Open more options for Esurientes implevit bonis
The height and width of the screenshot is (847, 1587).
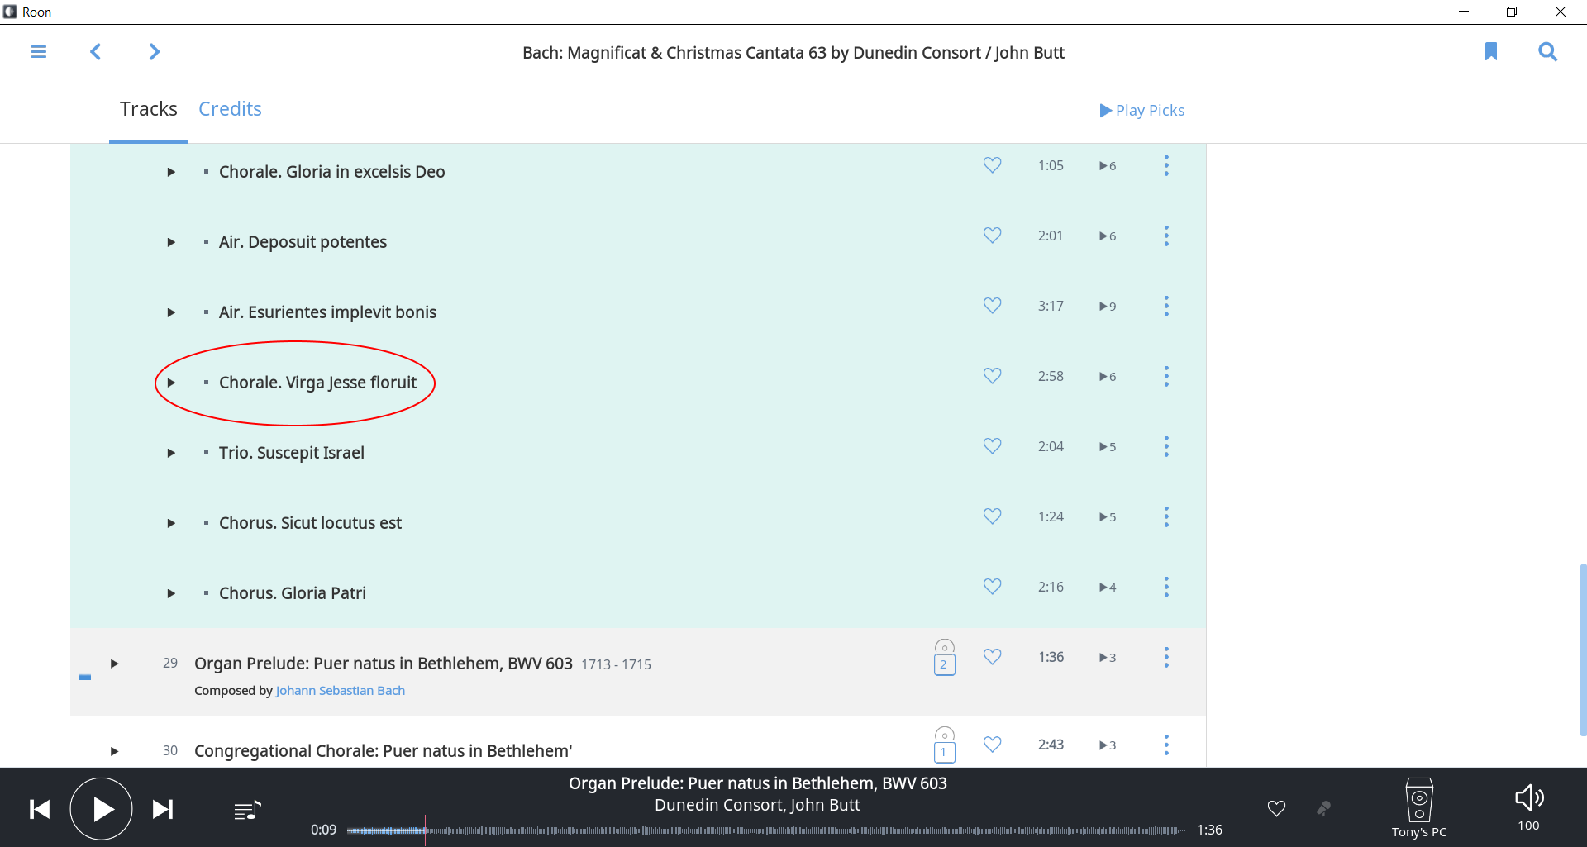point(1166,306)
